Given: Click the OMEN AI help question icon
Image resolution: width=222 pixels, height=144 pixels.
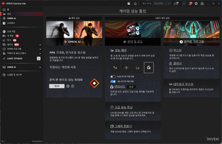Looking at the screenshot, I should coord(73,86).
